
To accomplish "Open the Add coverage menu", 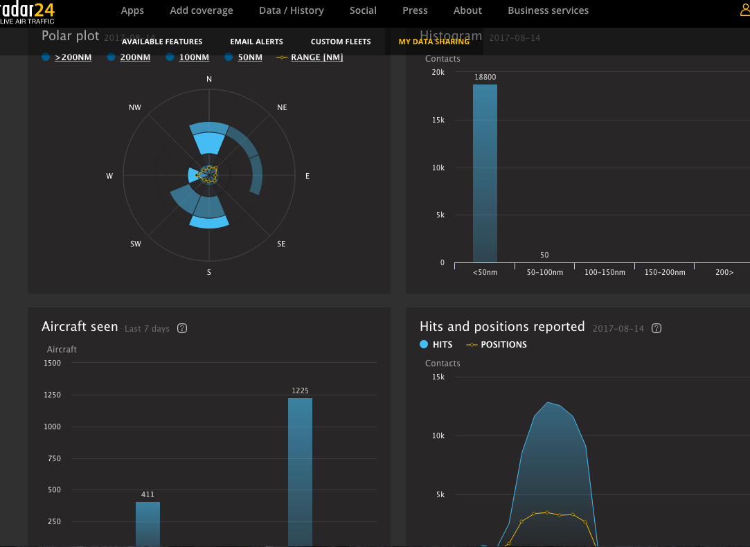I will 202,10.
